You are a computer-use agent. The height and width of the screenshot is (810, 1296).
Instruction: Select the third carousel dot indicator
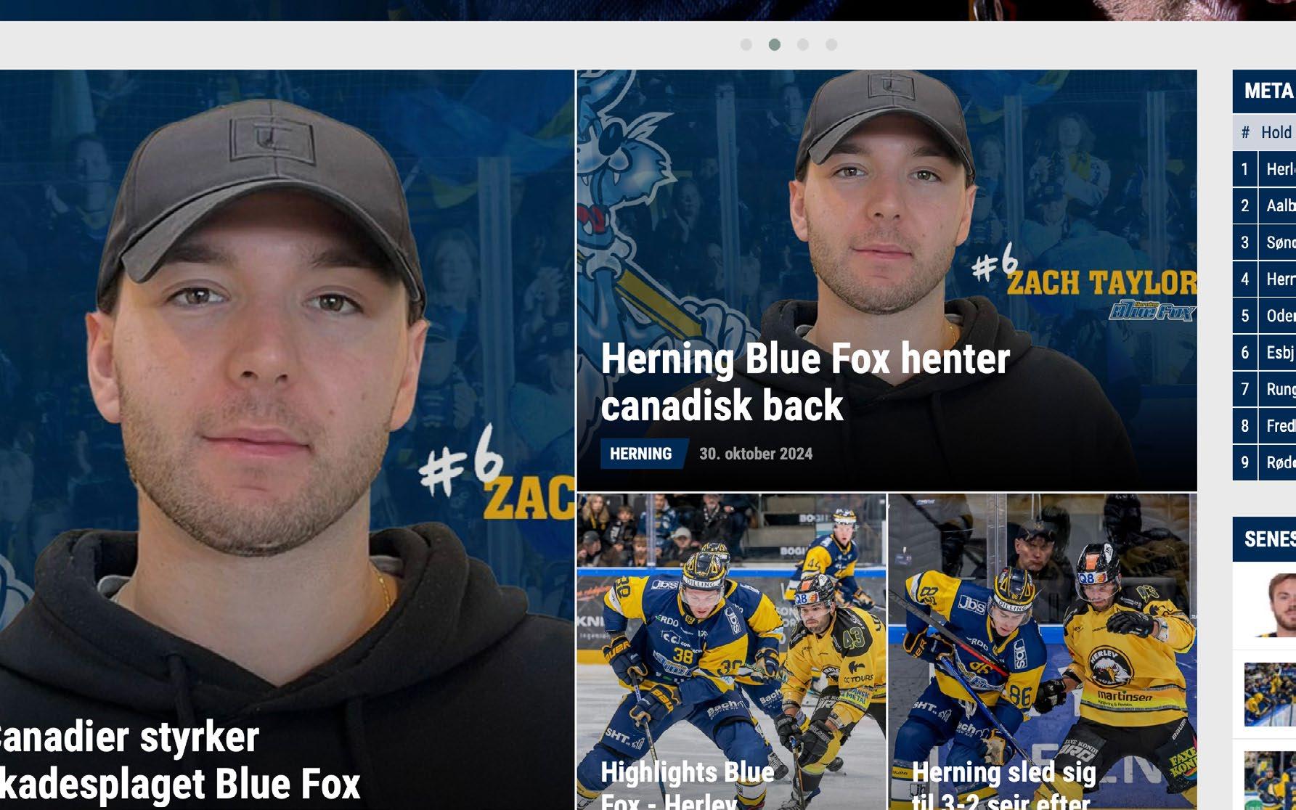[803, 45]
